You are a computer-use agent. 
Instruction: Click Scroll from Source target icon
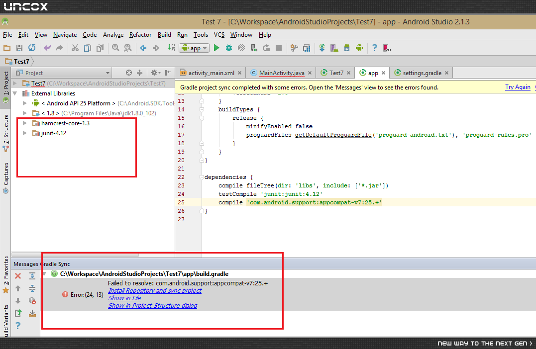tap(129, 73)
